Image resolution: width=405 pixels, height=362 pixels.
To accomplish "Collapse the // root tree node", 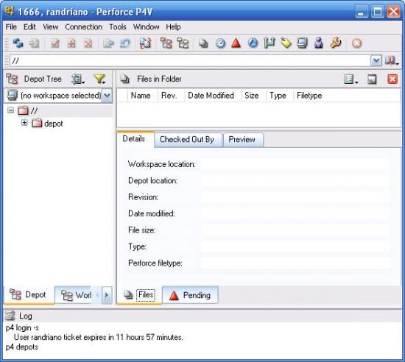I will coord(10,110).
